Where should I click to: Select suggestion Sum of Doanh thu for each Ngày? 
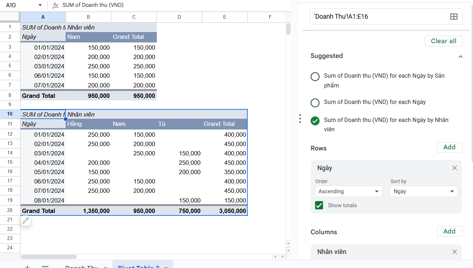(x=315, y=103)
